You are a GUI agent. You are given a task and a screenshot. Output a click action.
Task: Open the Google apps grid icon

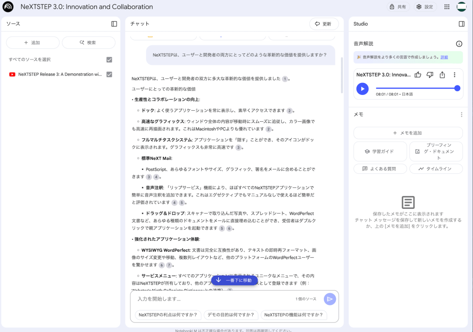[x=447, y=6]
